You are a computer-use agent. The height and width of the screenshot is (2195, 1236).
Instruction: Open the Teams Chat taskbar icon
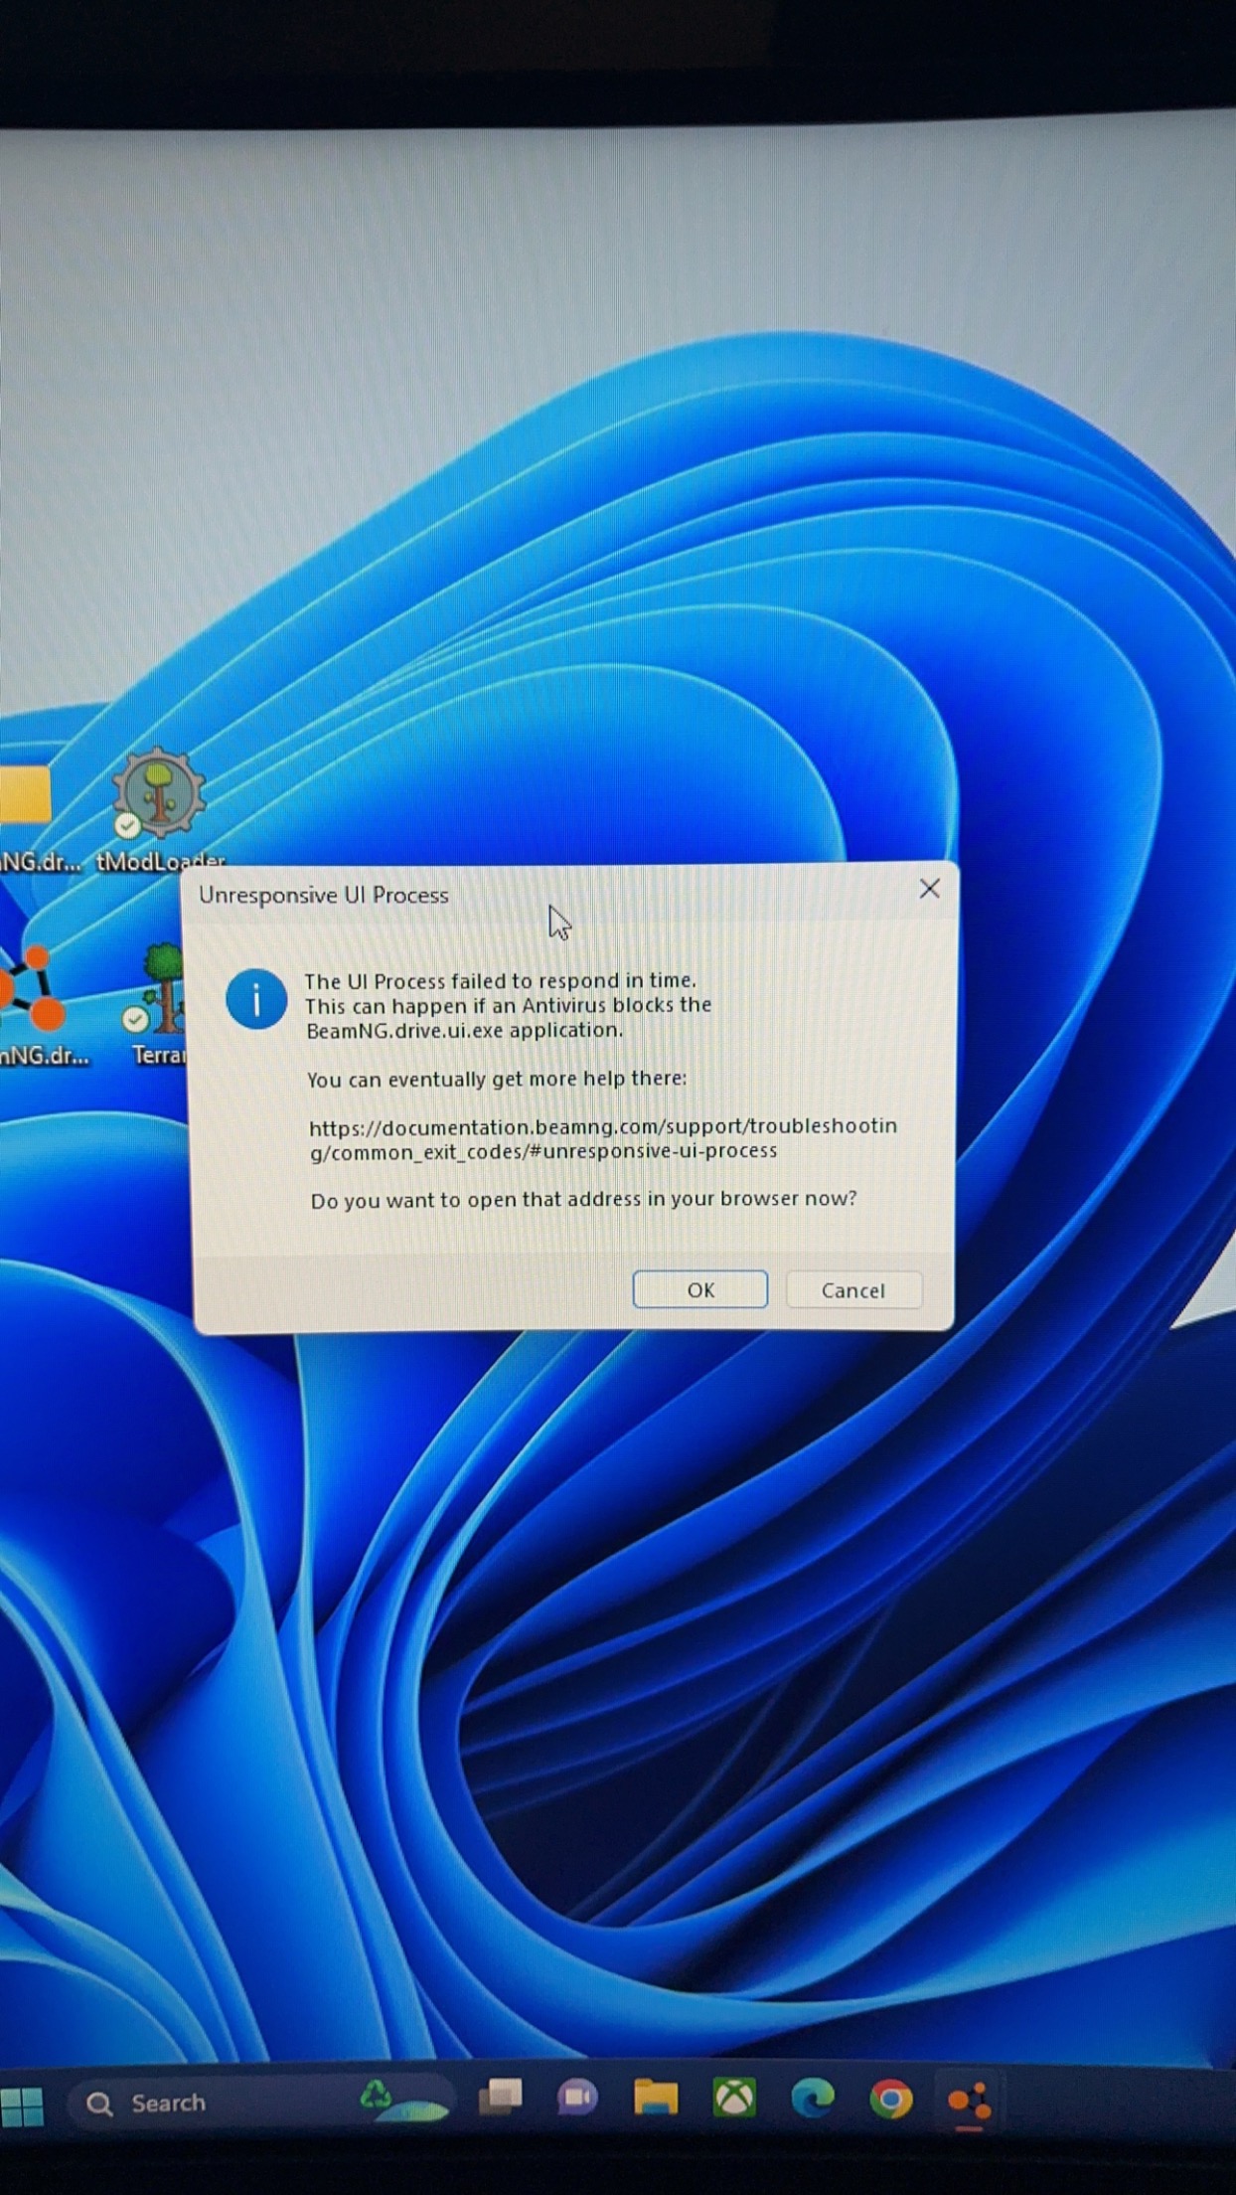click(x=577, y=2098)
